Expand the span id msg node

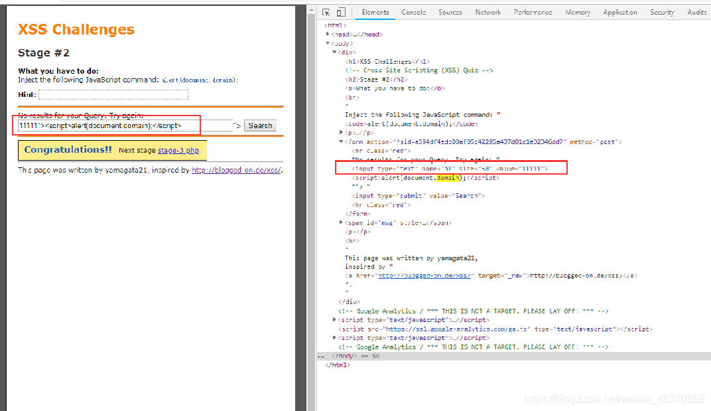[341, 222]
